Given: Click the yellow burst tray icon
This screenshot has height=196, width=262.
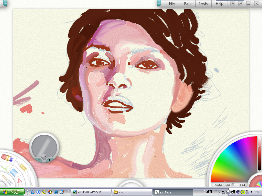Looking at the screenshot, I should 233,192.
